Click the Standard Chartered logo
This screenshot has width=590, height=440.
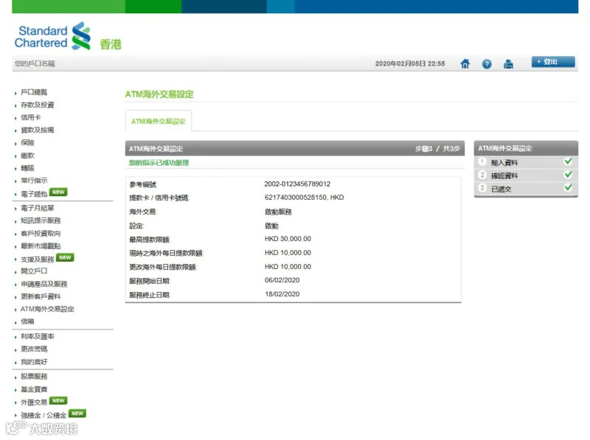[52, 36]
